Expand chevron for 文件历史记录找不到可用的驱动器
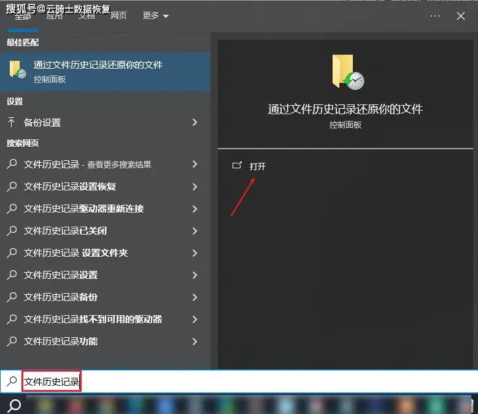The height and width of the screenshot is (414, 478). point(195,319)
